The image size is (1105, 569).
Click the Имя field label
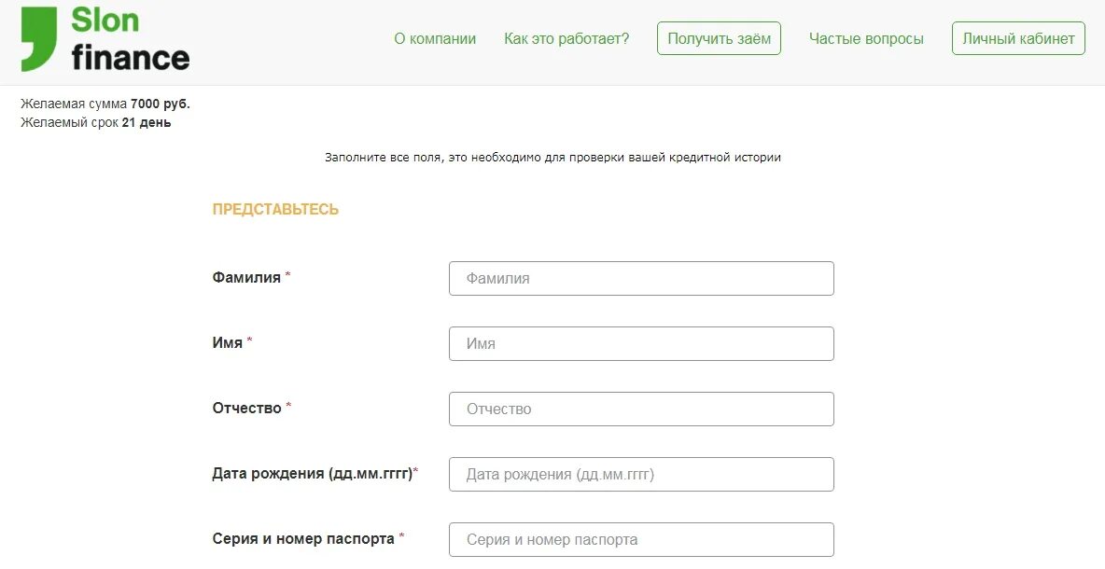pyautogui.click(x=228, y=343)
